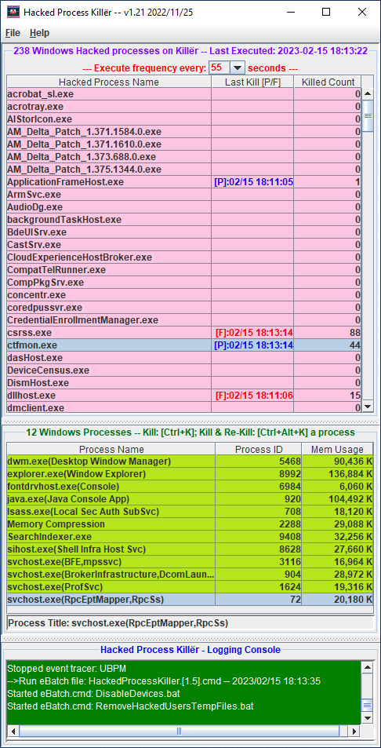Click the Killed Count column header

(328, 82)
